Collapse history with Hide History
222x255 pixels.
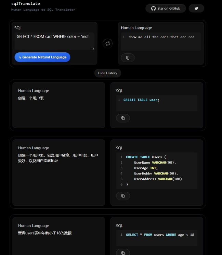point(107,73)
